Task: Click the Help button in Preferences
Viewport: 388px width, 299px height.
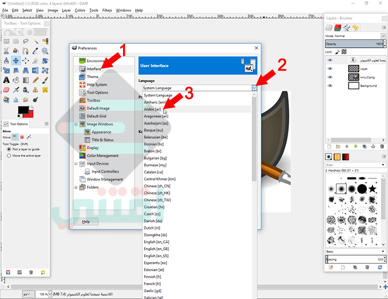Action: click(x=86, y=221)
